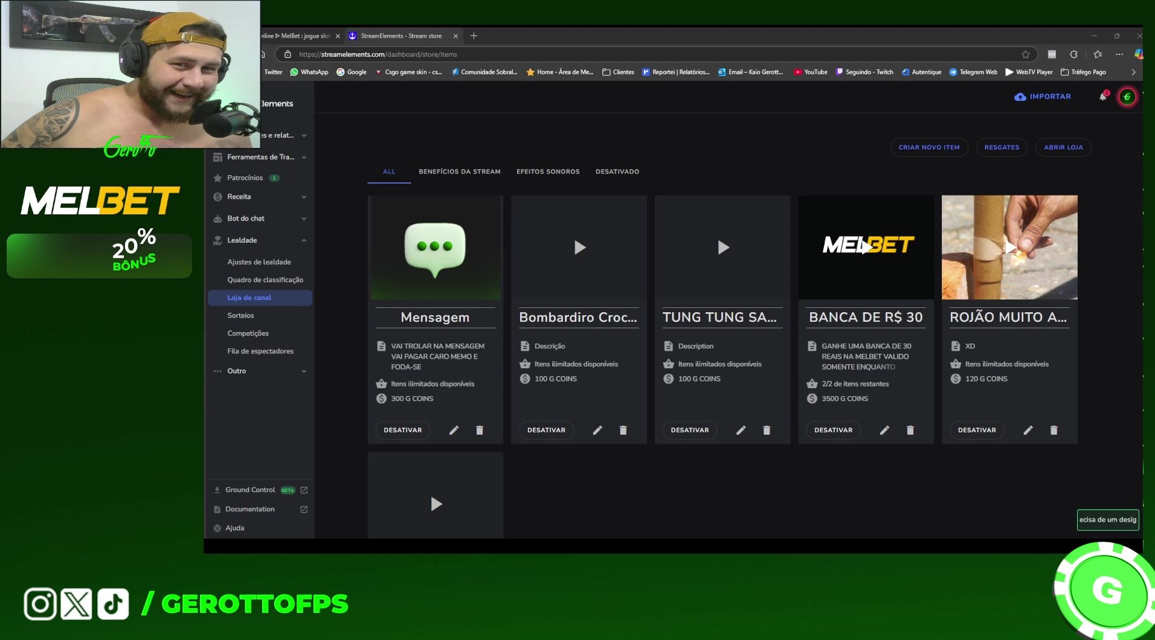Edit the Mensagem item with pencil icon
This screenshot has height=640, width=1155.
pos(454,430)
